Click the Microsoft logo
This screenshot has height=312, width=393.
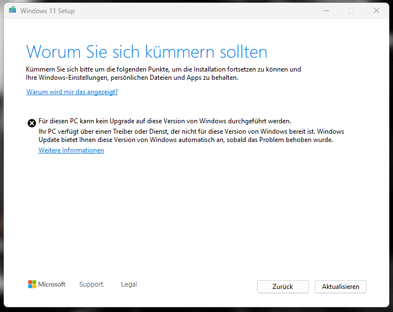click(47, 284)
